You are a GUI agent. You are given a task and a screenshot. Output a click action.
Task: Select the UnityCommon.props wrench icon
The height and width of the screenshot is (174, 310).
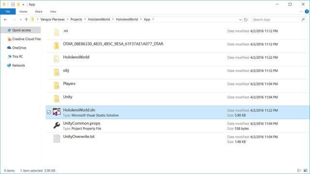click(57, 125)
